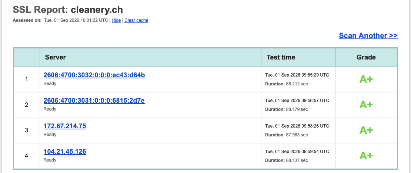Image resolution: width=411 pixels, height=173 pixels.
Task: Click the Hide link near assessment date
Action: 116,20
